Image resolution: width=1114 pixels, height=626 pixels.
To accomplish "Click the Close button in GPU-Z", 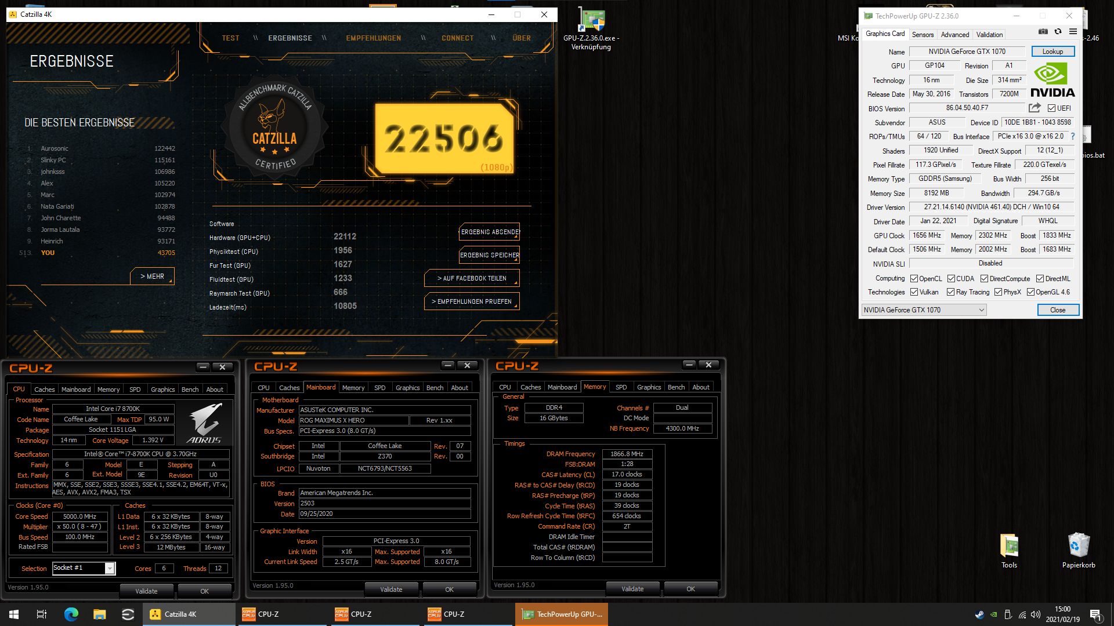I will pos(1058,310).
